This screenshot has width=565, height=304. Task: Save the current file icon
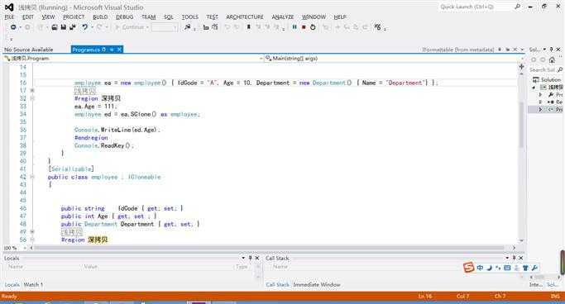coord(64,27)
